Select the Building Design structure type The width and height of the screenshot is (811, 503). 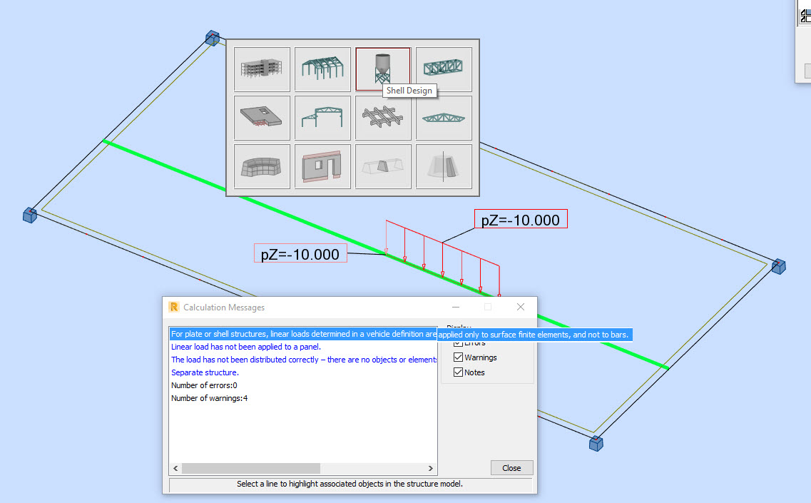262,68
